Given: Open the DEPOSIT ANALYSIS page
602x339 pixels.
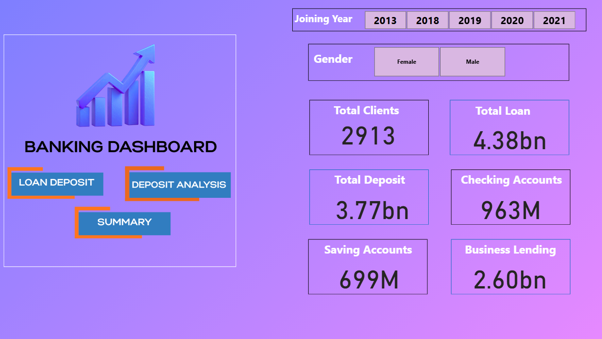Looking at the screenshot, I should [179, 185].
